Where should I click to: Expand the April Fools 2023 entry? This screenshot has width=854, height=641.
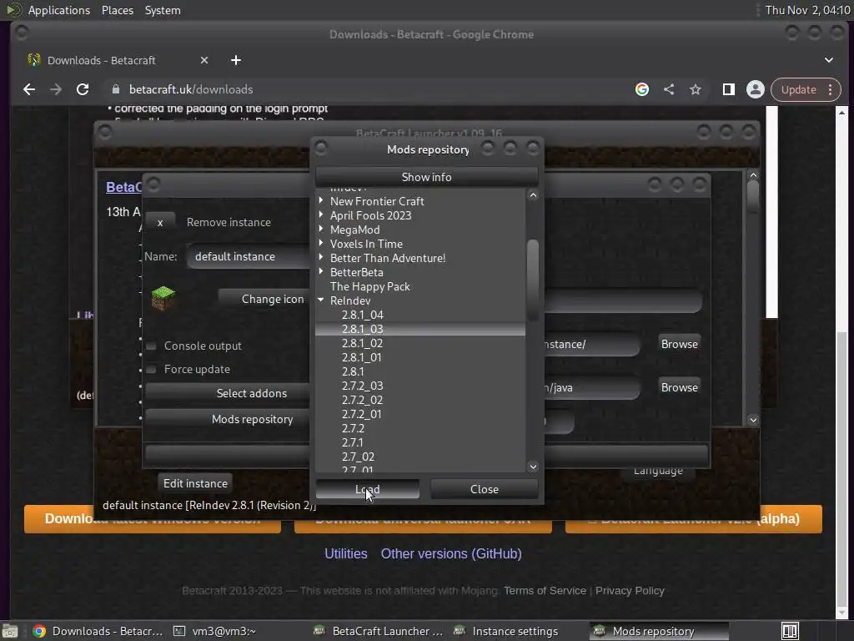tap(321, 215)
